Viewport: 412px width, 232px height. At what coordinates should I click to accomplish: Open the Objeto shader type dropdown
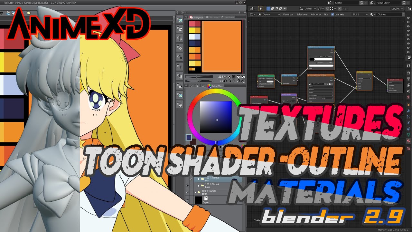pos(269,15)
